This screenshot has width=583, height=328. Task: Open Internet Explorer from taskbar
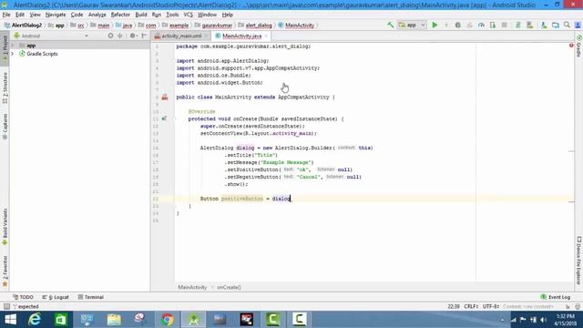point(35,320)
